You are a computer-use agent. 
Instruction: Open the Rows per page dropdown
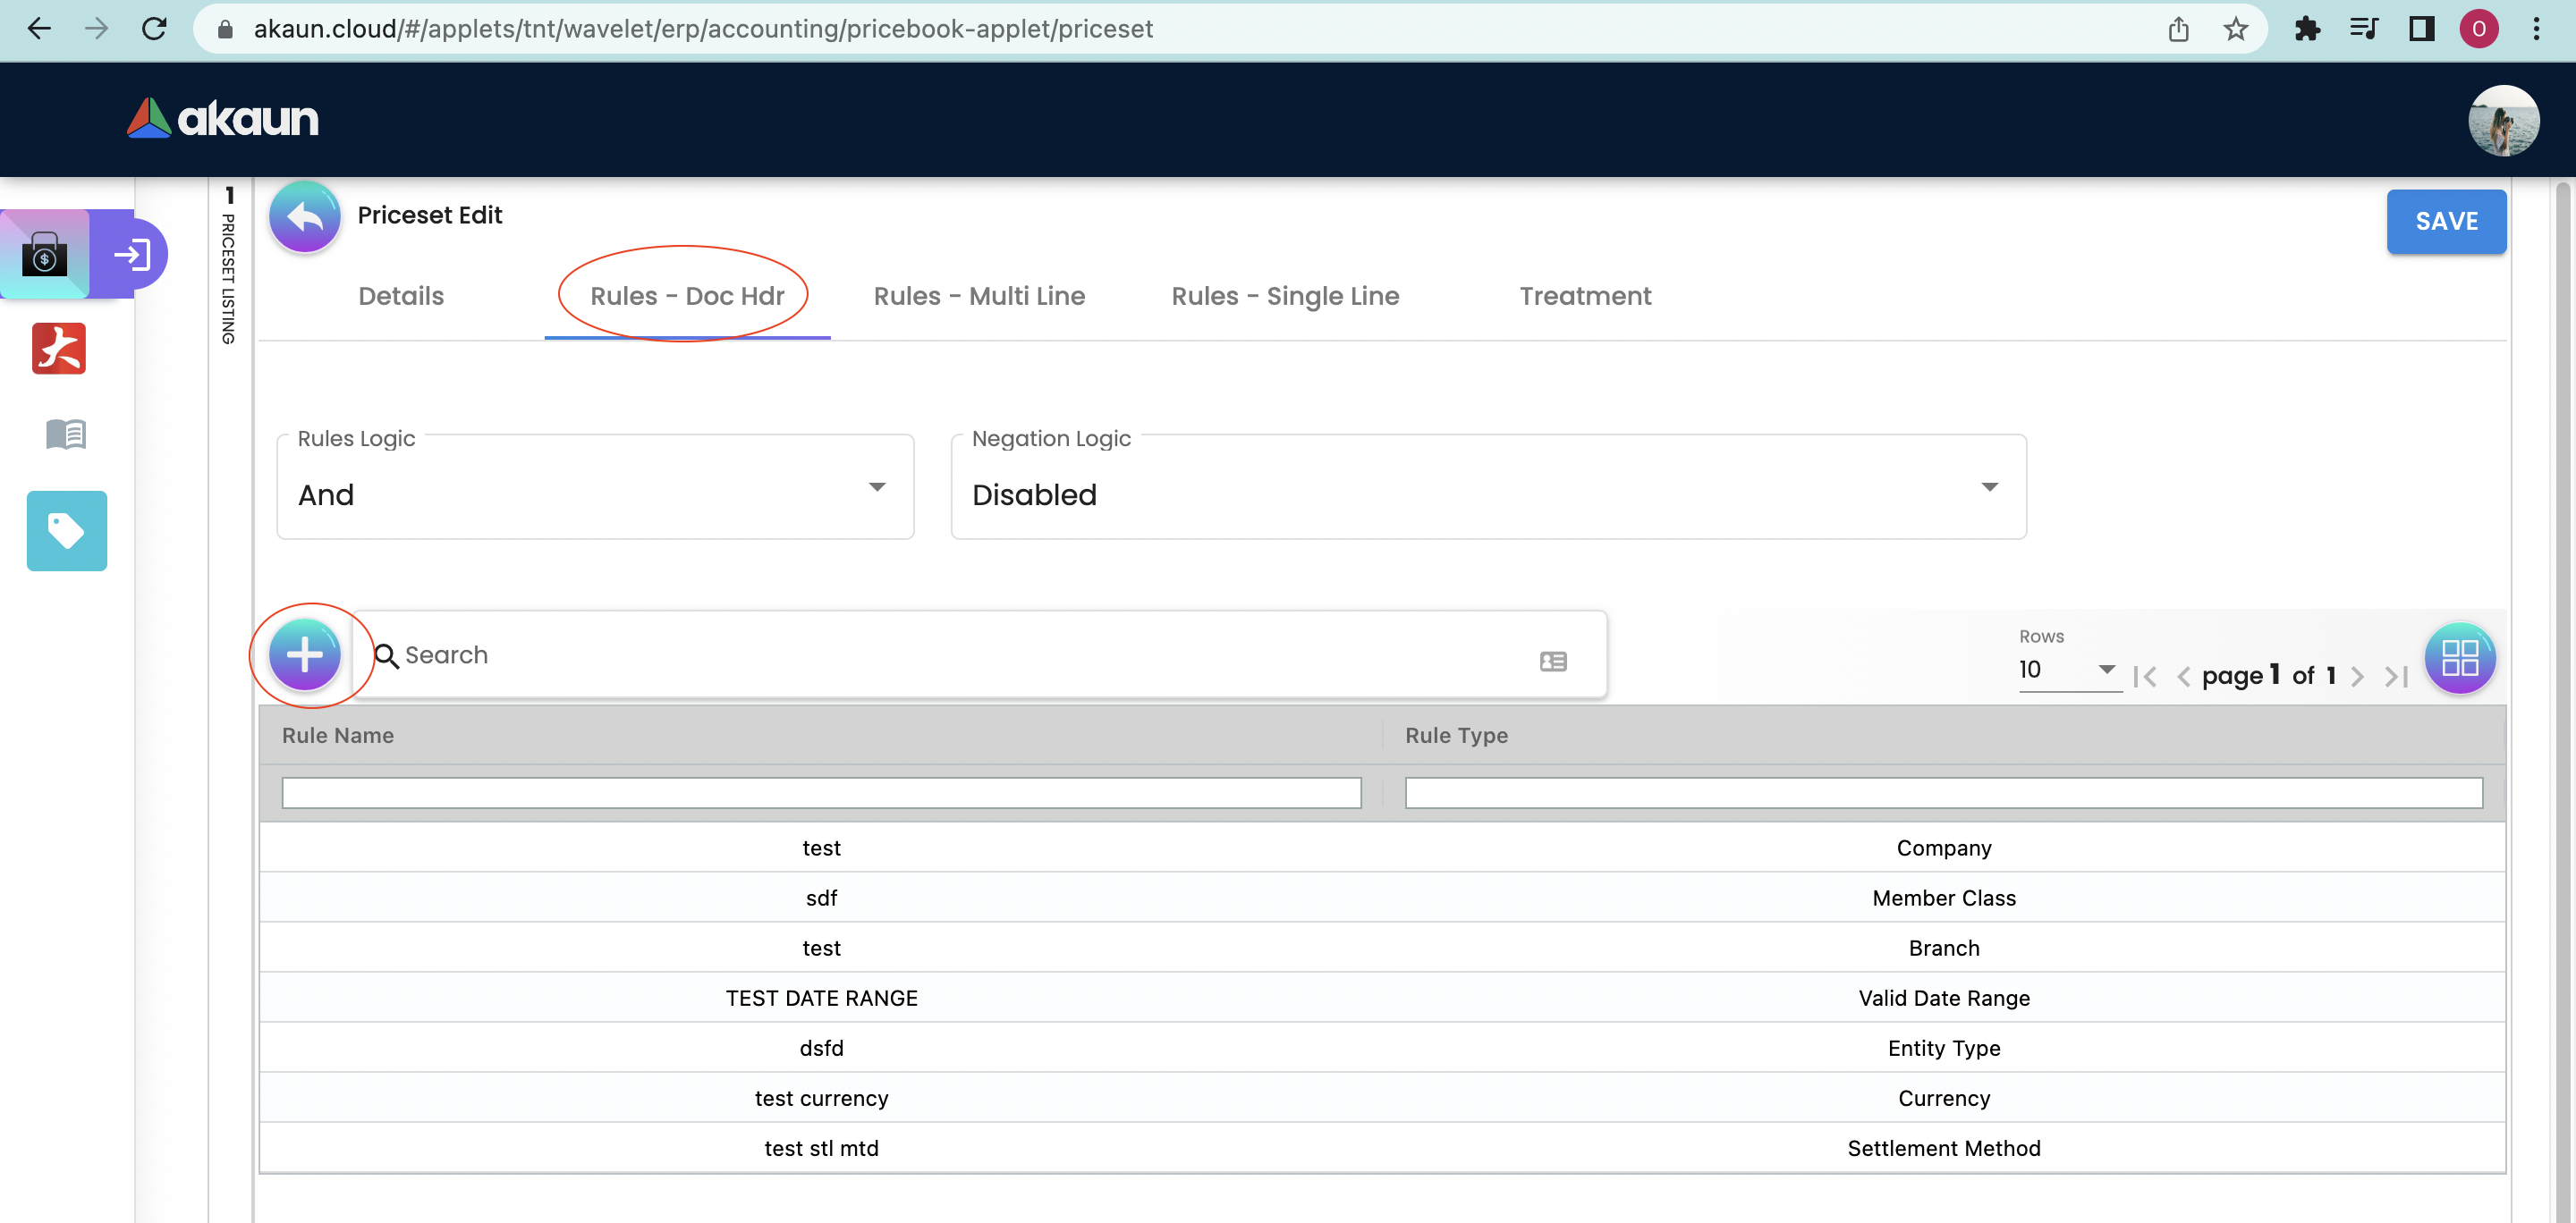click(2068, 670)
